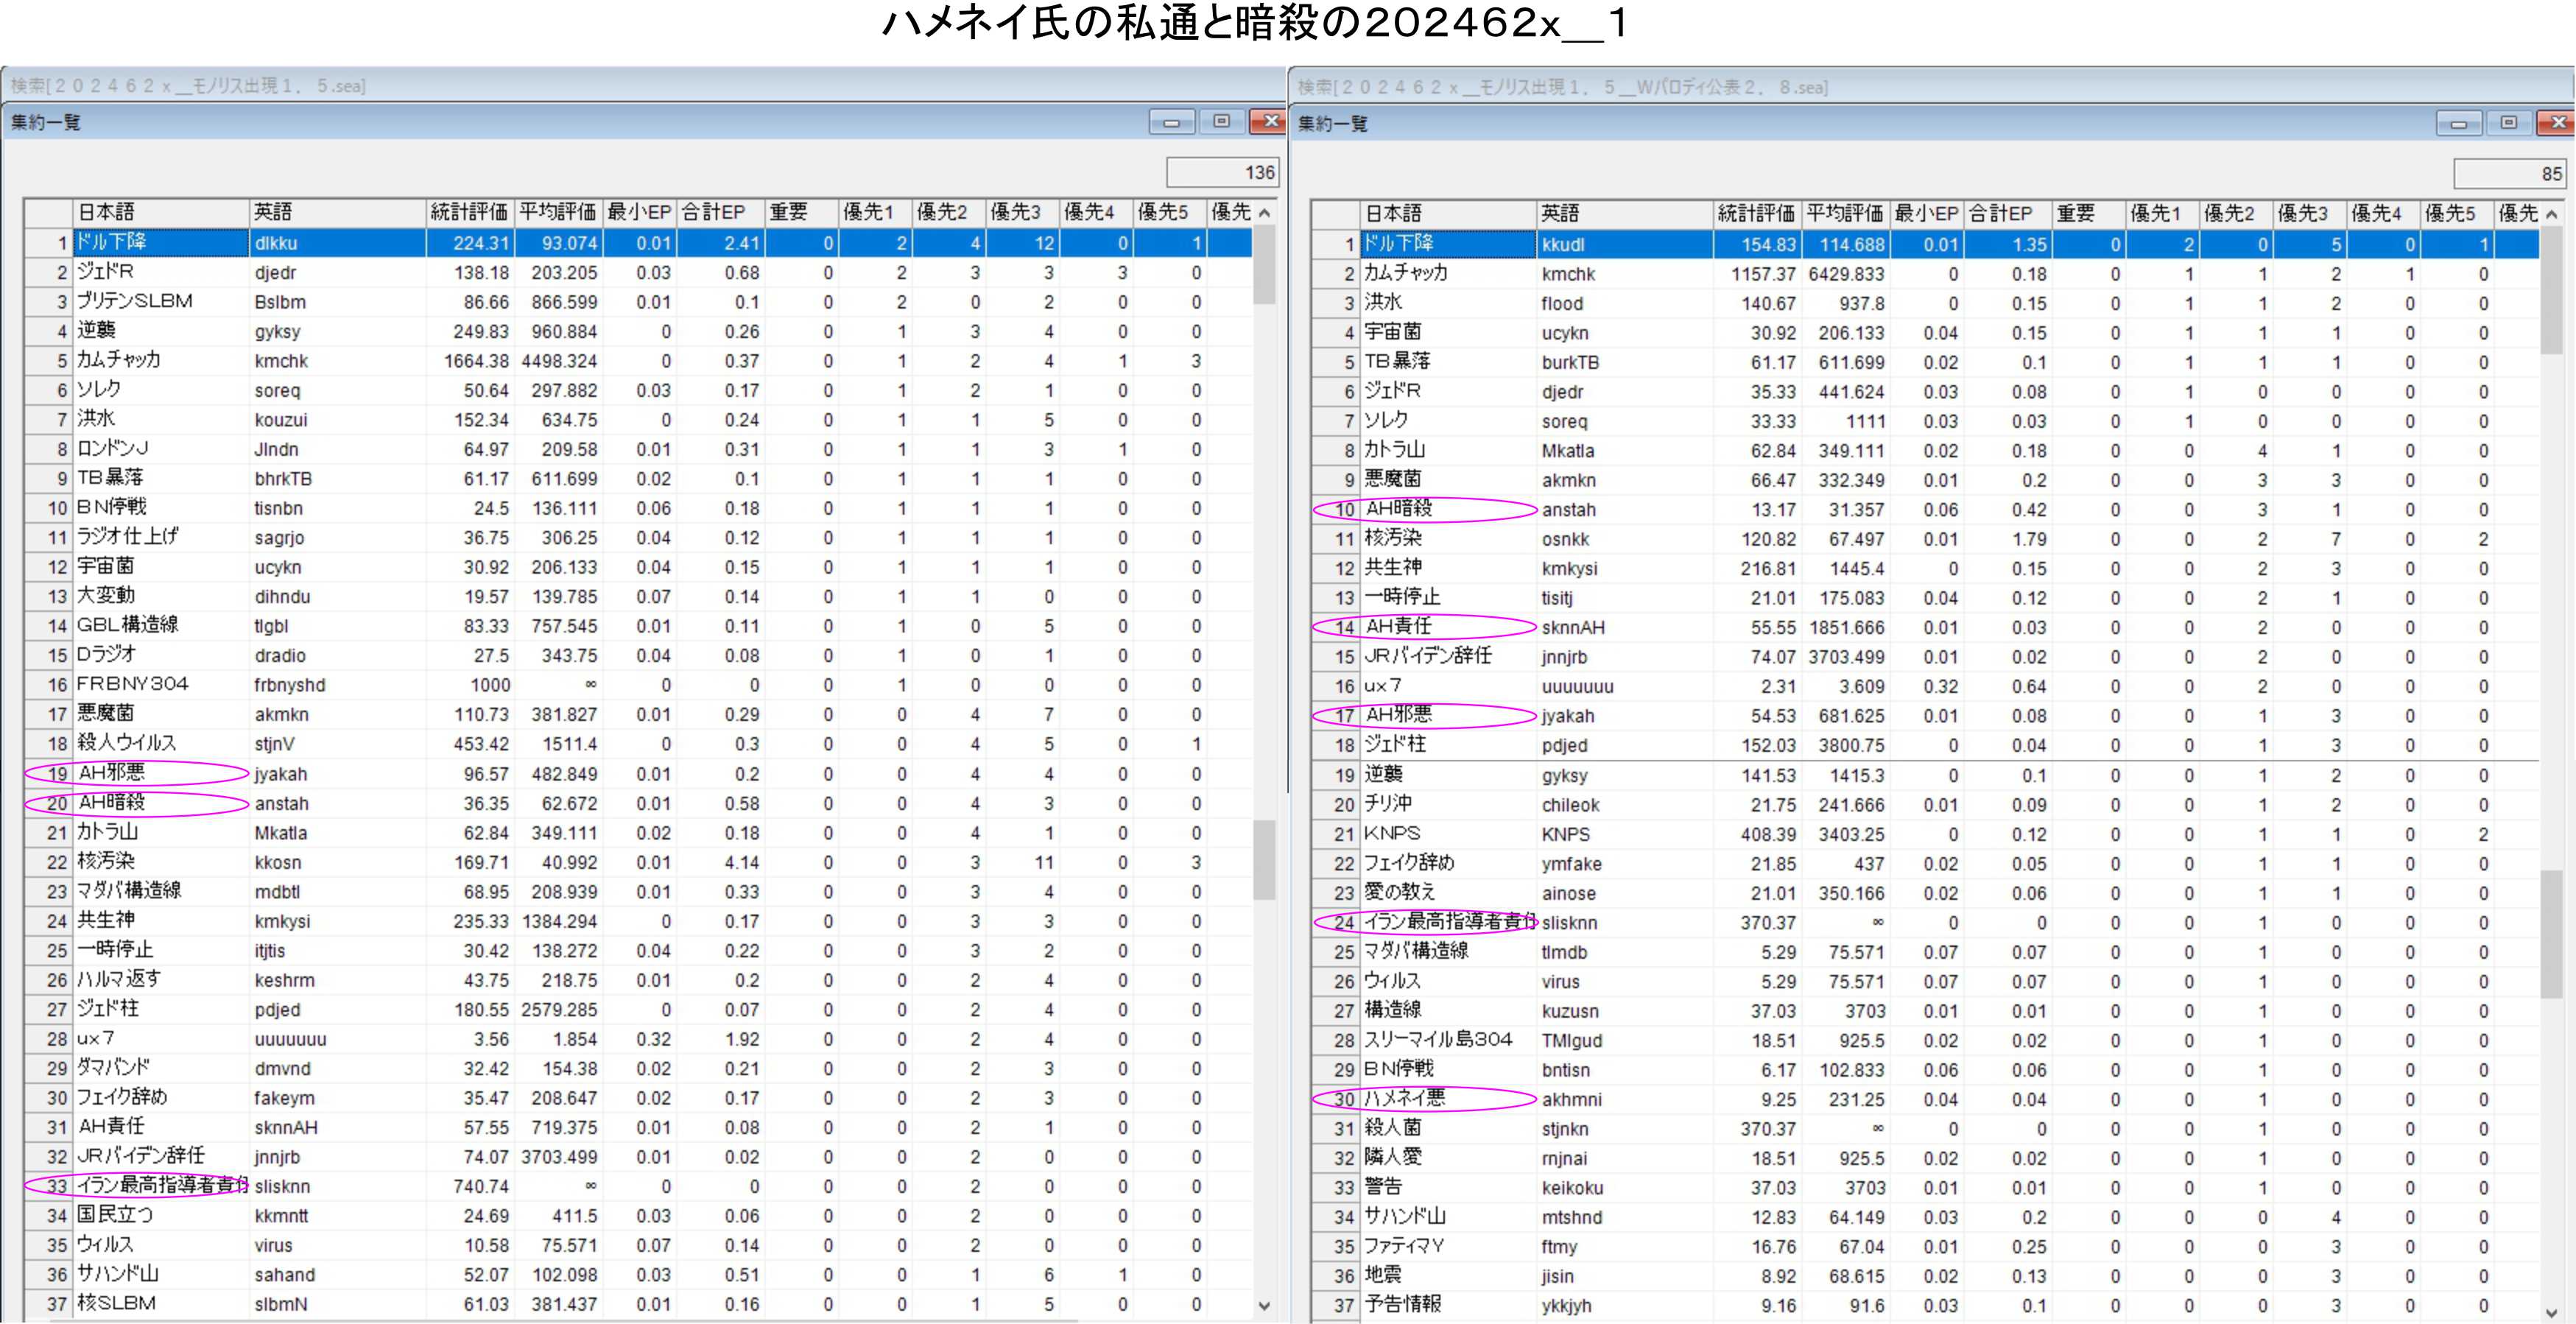This screenshot has height=1324, width=2576.
Task: Select カムチャッカ row in left table
Action: tap(638, 360)
